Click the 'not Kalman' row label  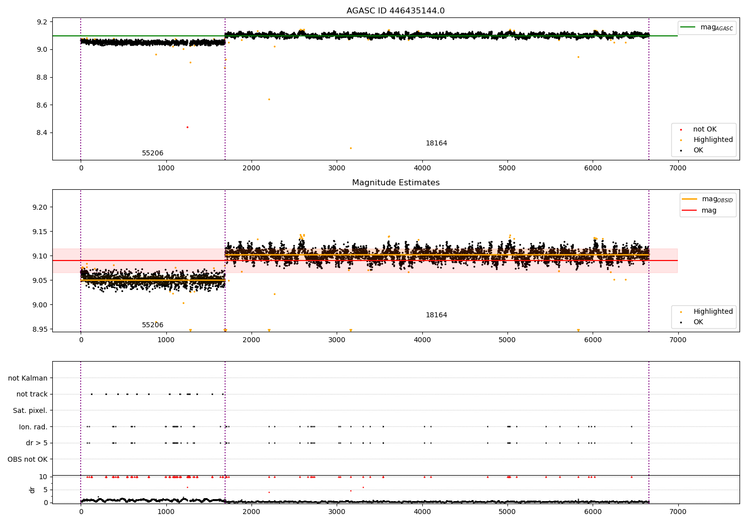coord(28,379)
